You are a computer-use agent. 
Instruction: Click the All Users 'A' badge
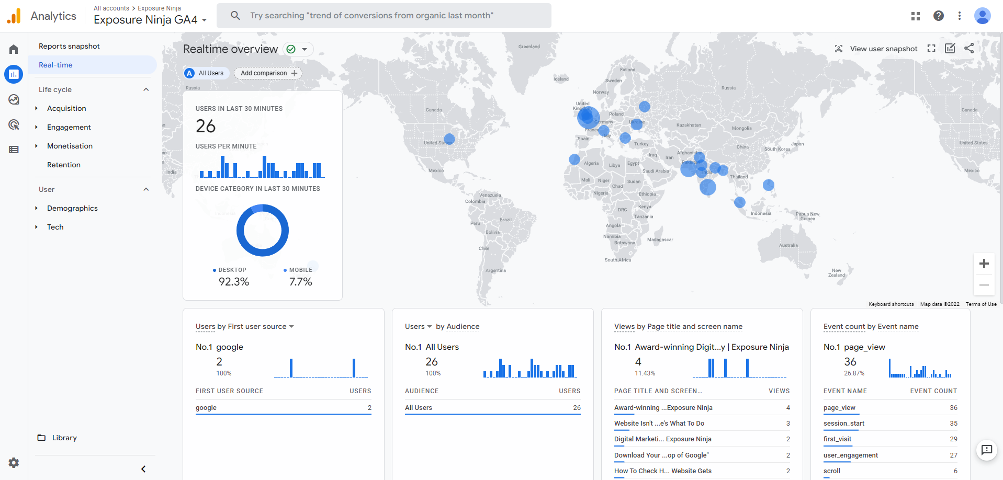(189, 73)
